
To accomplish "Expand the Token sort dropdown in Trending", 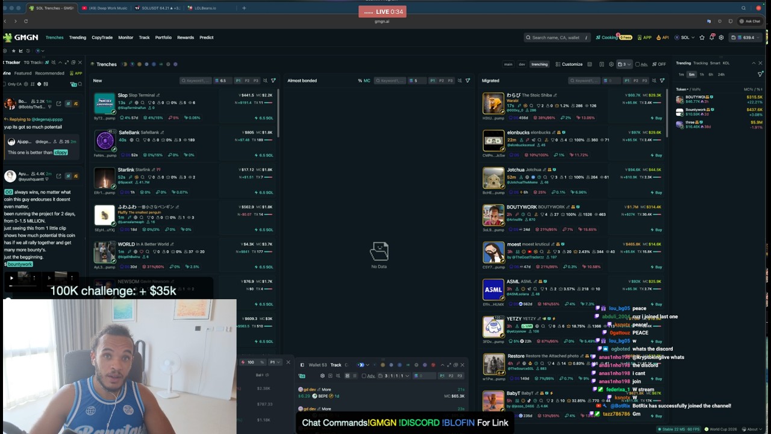I will pos(683,89).
